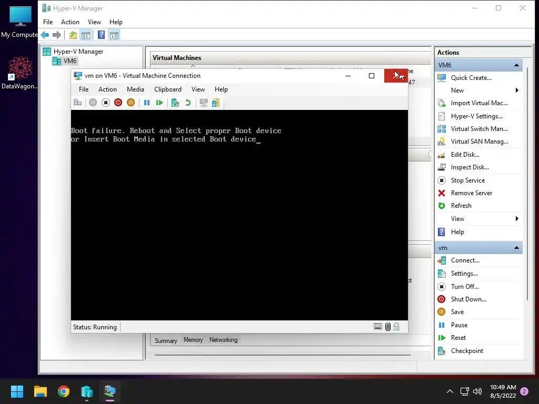Open Action menu in Hyper-V Manager window

(70, 22)
